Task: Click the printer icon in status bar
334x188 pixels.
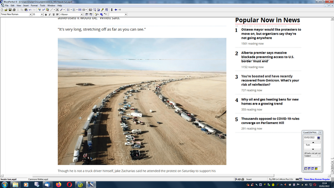Action: pos(243,179)
